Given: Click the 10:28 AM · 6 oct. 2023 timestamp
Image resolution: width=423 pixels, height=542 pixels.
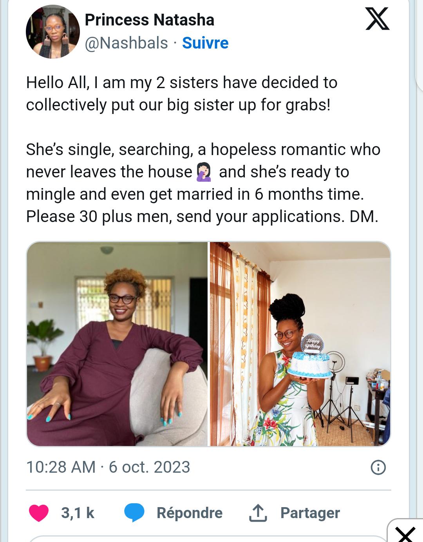Looking at the screenshot, I should [108, 467].
